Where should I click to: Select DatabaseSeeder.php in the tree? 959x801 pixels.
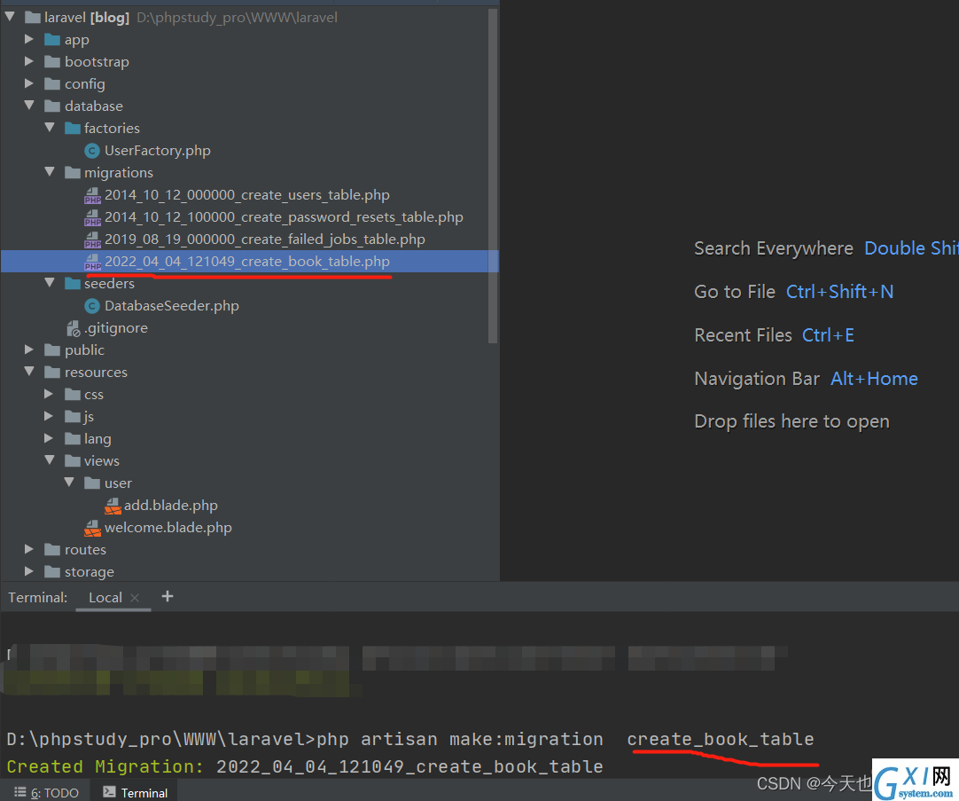point(172,306)
